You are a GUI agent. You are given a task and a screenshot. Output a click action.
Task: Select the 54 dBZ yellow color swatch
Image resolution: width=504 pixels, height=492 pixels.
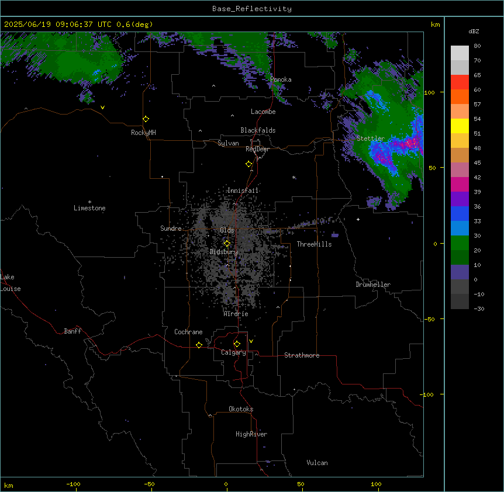(460, 126)
